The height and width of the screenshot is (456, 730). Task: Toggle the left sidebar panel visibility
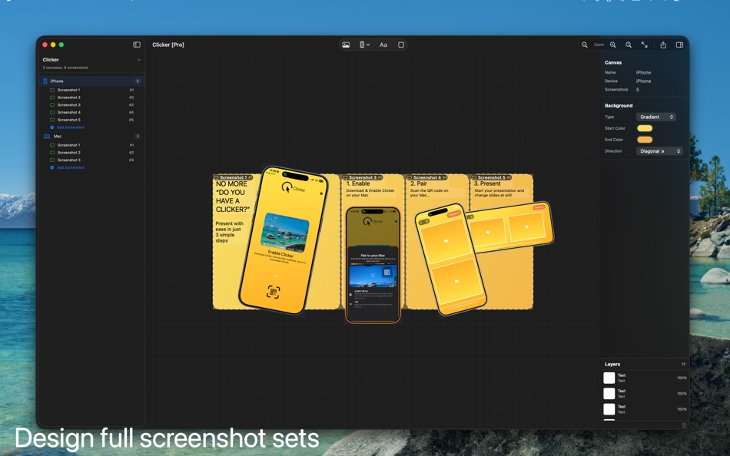(x=138, y=45)
